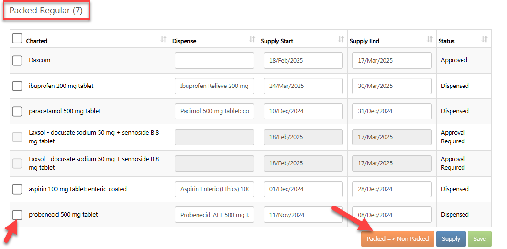Sort by Supply End column arrows
Image resolution: width=507 pixels, height=249 pixels.
pos(430,40)
